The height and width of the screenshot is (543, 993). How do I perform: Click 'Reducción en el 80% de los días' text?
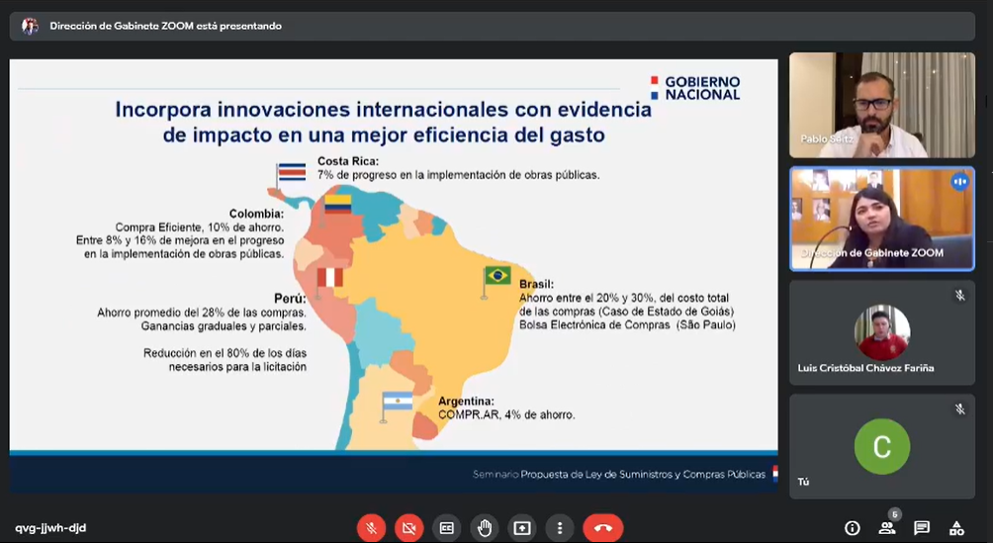coord(225,353)
